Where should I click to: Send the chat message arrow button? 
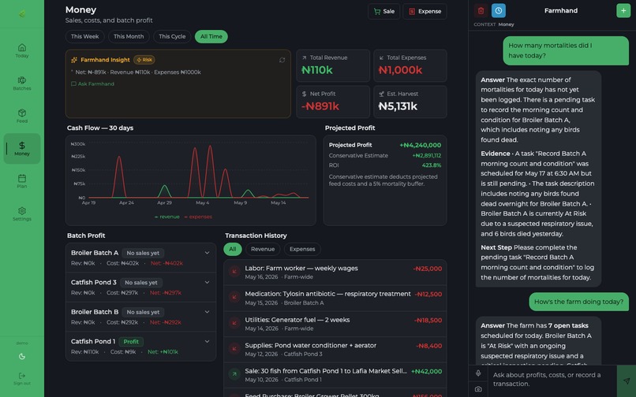(627, 380)
